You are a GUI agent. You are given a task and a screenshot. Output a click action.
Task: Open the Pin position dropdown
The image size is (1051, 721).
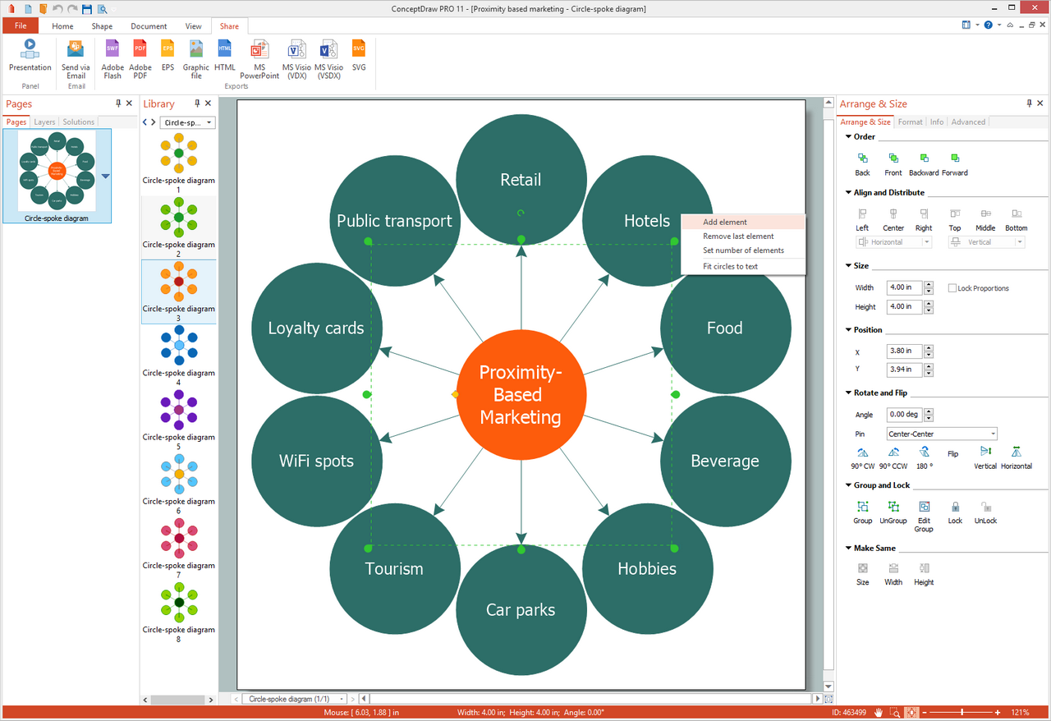point(942,434)
